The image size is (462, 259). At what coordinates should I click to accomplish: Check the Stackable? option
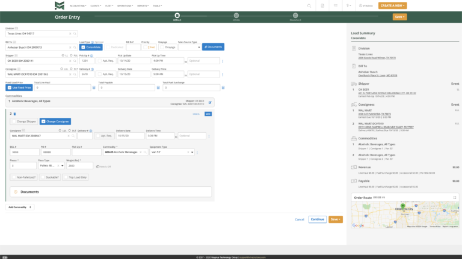[43, 177]
